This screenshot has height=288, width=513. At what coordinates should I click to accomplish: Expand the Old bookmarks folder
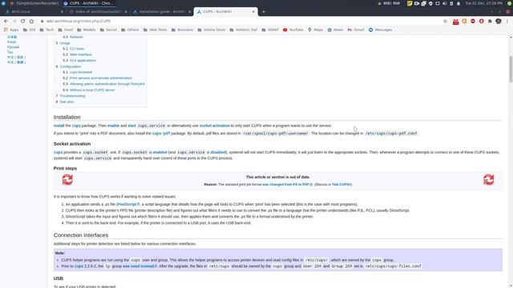click(x=29, y=30)
